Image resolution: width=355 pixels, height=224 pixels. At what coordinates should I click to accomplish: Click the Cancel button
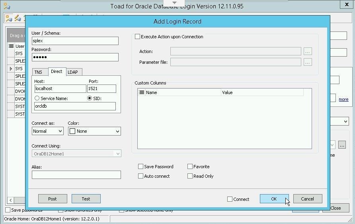308,199
